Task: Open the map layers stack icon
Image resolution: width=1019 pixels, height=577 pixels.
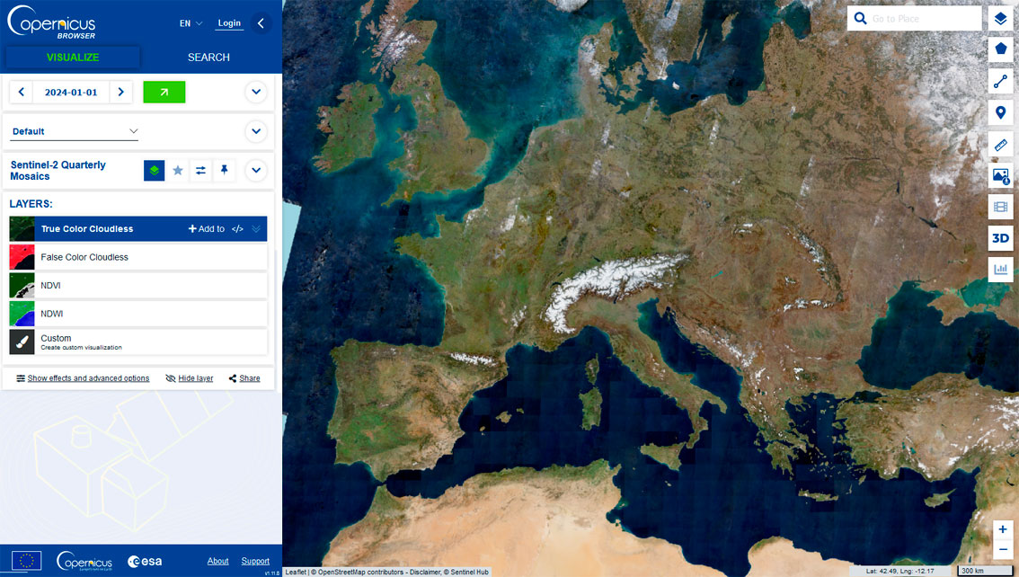Action: (x=1001, y=19)
